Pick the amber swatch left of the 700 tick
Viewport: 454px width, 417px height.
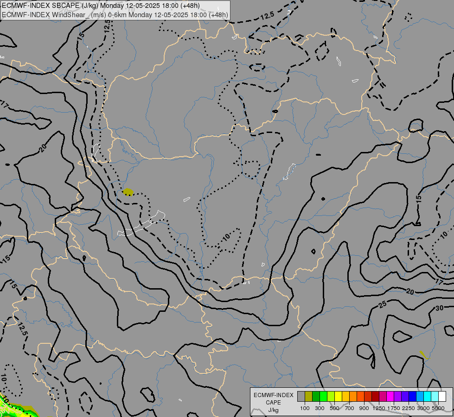345,397
